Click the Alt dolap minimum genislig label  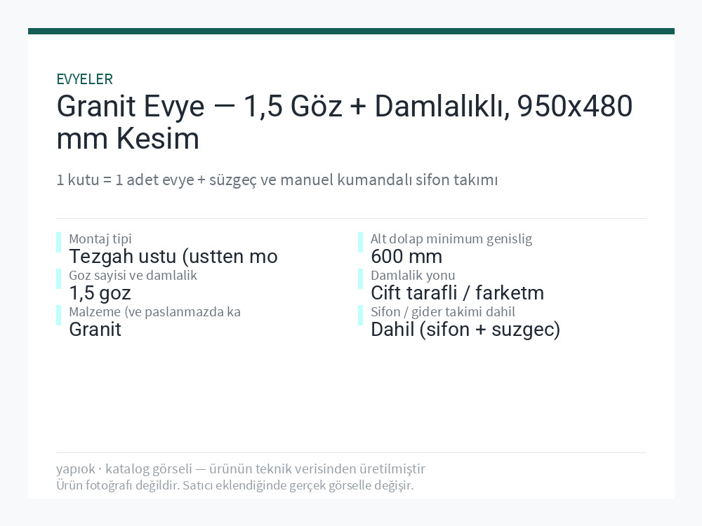point(451,239)
